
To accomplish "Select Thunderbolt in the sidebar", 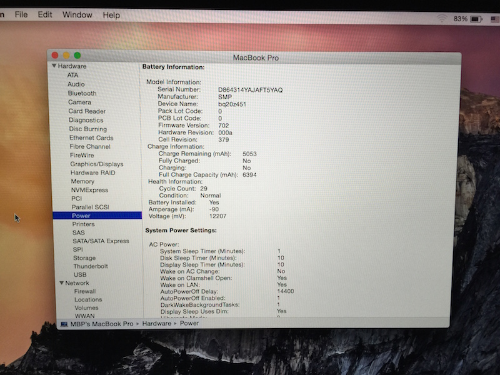I will pos(91,266).
